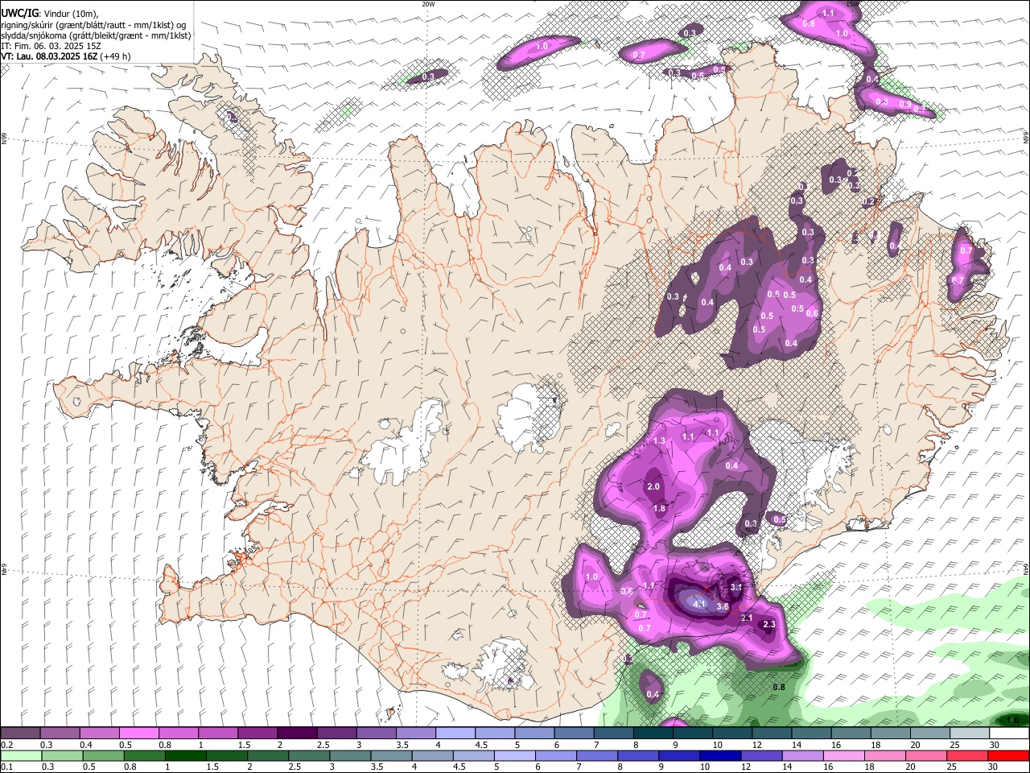
Task: Click the 3.6 snowfall value on the map
Action: [723, 606]
